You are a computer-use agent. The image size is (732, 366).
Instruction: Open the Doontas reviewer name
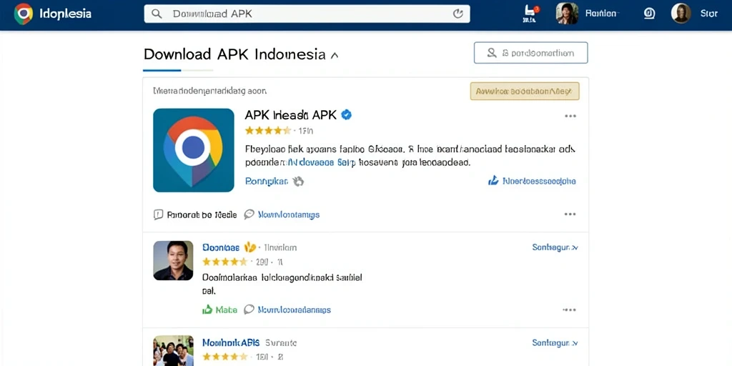221,247
